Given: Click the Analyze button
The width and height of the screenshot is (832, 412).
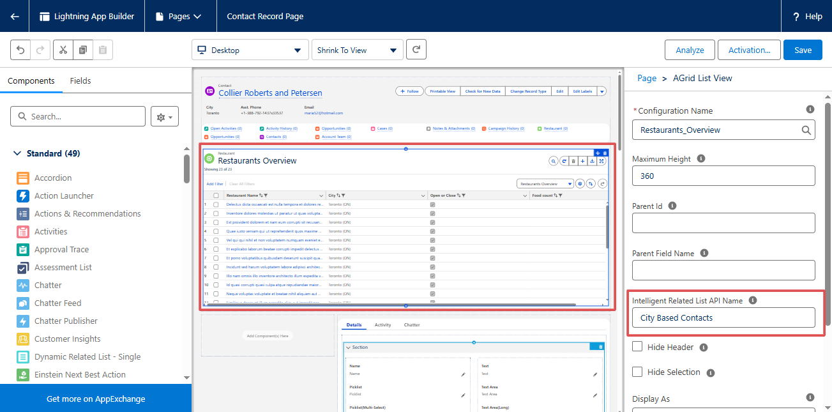Looking at the screenshot, I should (x=690, y=50).
